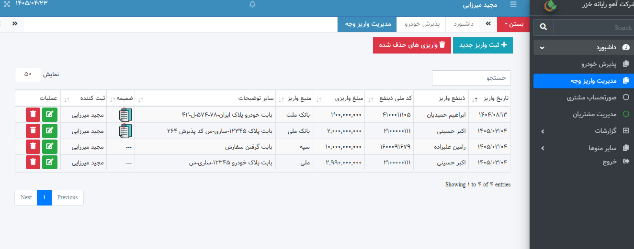Click the نمایش entries count field
The image size is (634, 249).
pyautogui.click(x=28, y=74)
